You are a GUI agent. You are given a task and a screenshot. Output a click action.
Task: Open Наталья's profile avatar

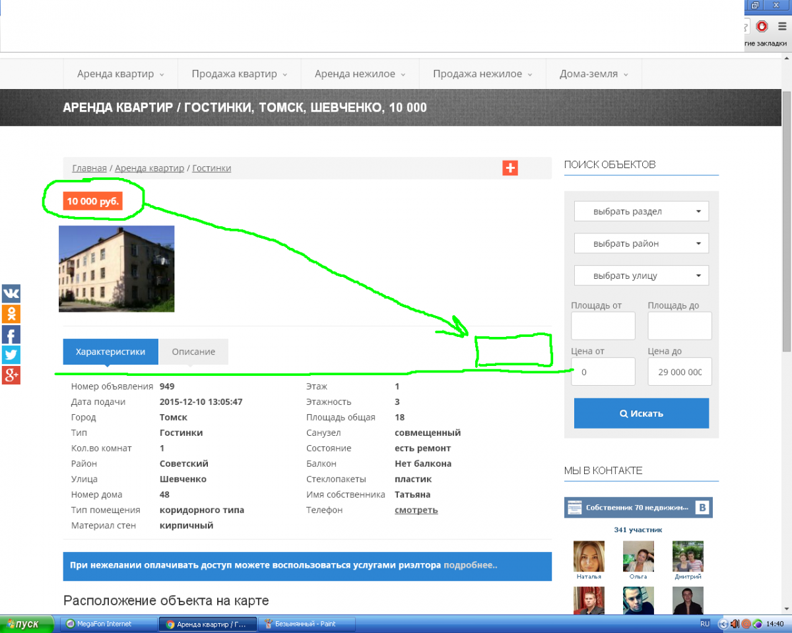pyautogui.click(x=589, y=557)
